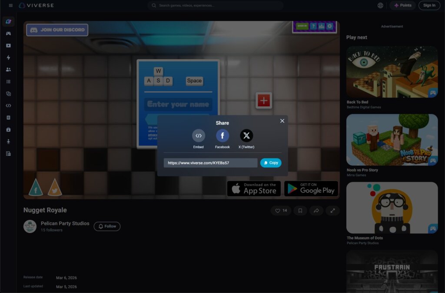The height and width of the screenshot is (293, 445).
Task: Click the Facebook party hat icon
Action: pos(36,188)
